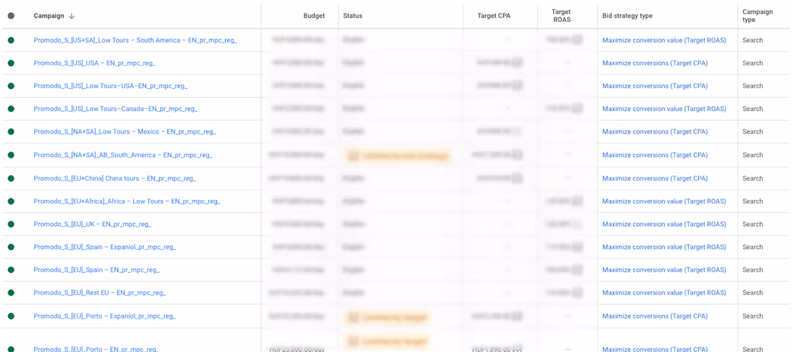Sort by the Campaign column header
The image size is (792, 352).
coord(49,16)
